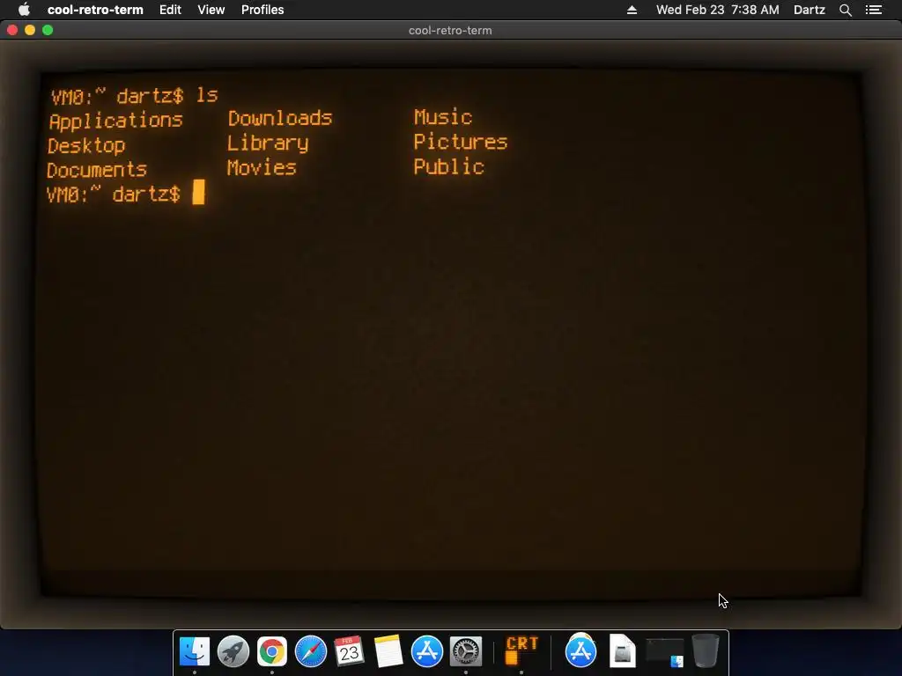Open the disk image document in Dock
This screenshot has height=676, width=902.
(622, 651)
